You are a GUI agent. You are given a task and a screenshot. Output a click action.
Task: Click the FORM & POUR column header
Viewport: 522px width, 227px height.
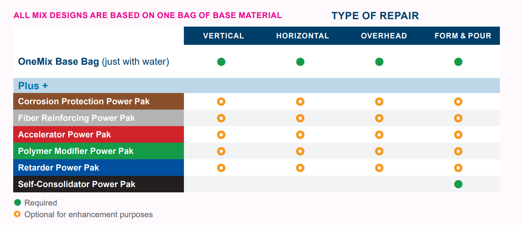click(463, 36)
